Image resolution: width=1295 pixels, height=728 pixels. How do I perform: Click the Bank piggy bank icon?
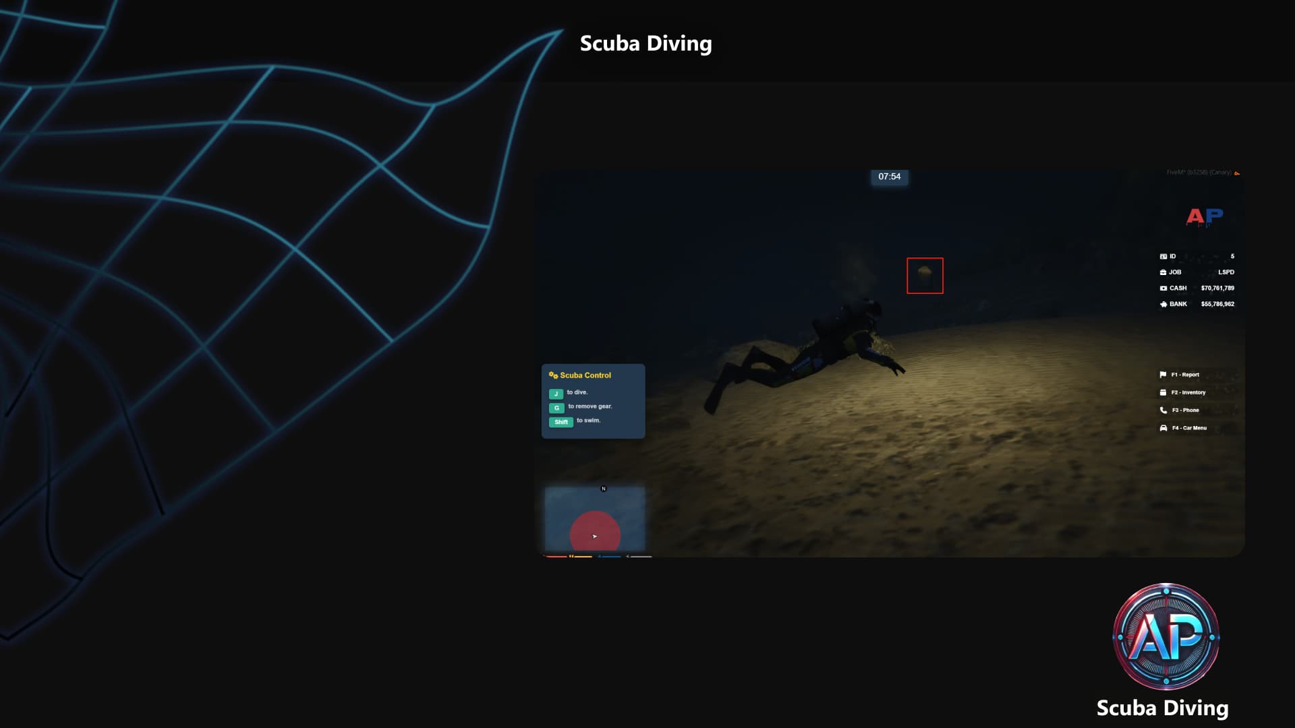tap(1163, 304)
